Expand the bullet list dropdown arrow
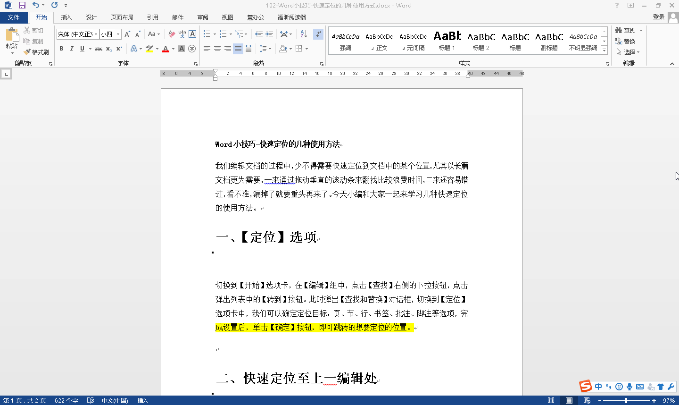The width and height of the screenshot is (679, 405). [215, 34]
